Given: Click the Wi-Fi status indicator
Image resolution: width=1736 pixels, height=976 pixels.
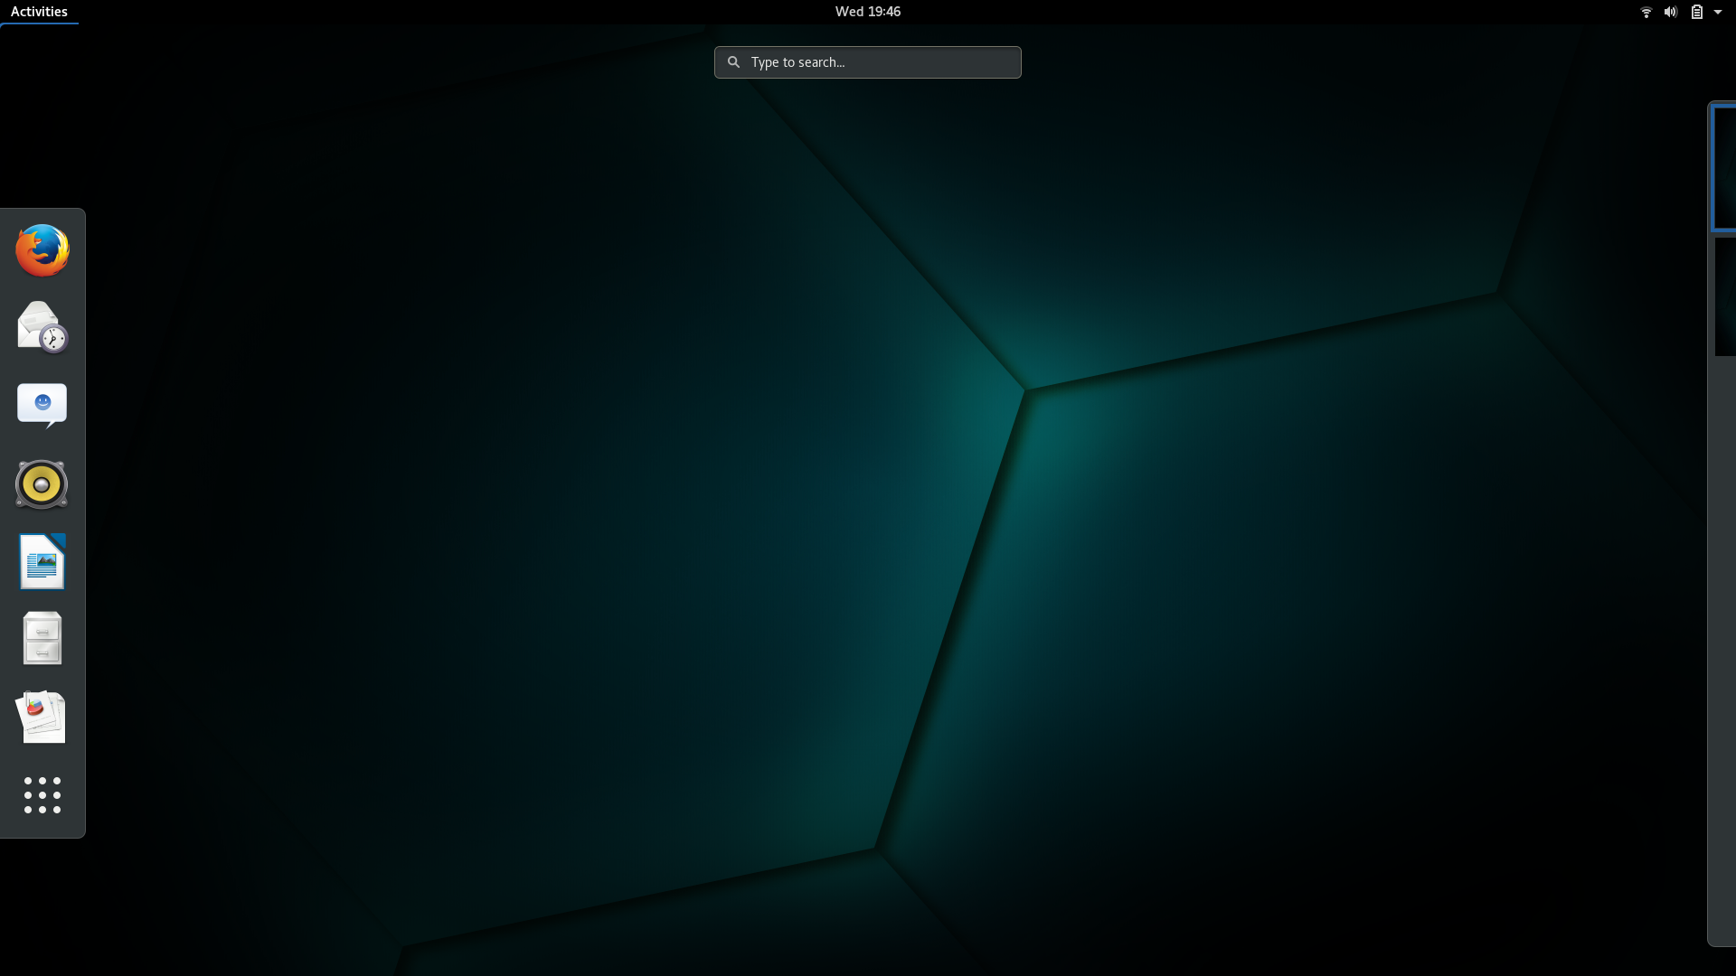Looking at the screenshot, I should pyautogui.click(x=1646, y=12).
